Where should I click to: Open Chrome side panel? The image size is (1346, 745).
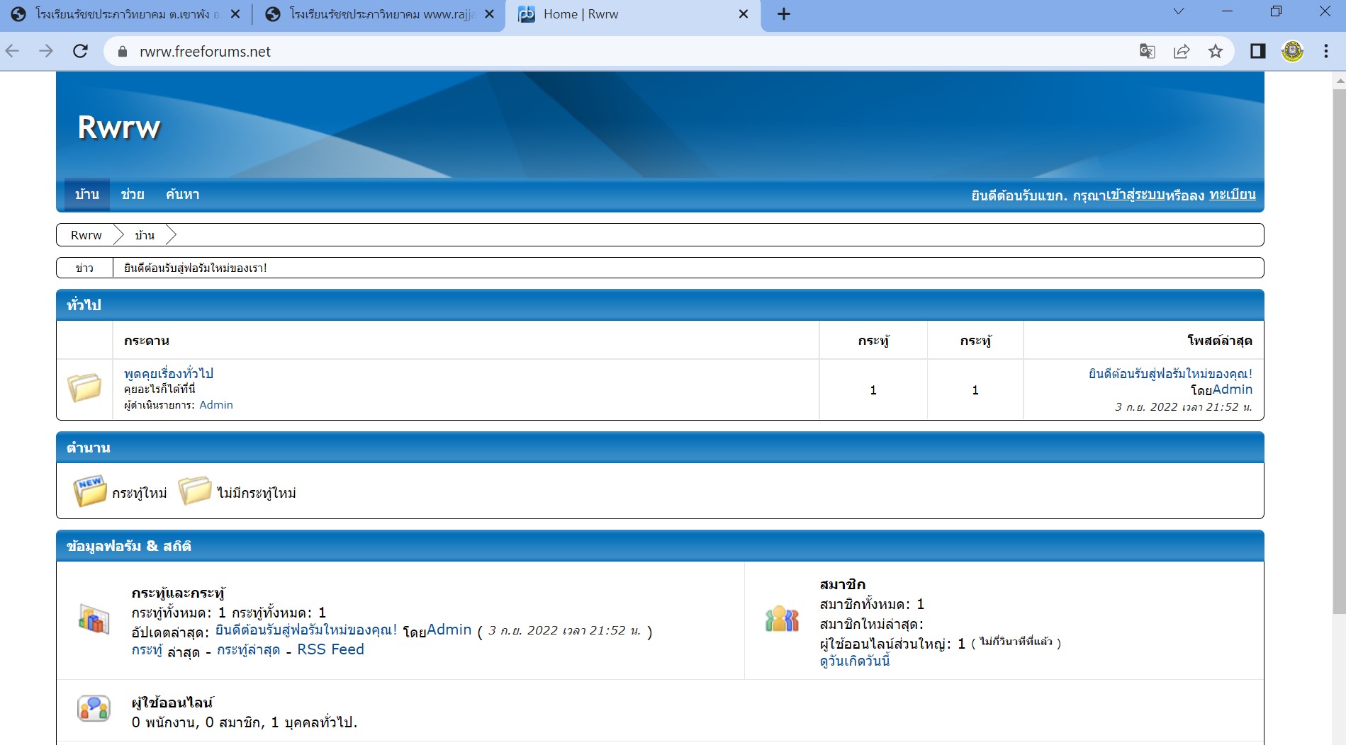point(1257,52)
